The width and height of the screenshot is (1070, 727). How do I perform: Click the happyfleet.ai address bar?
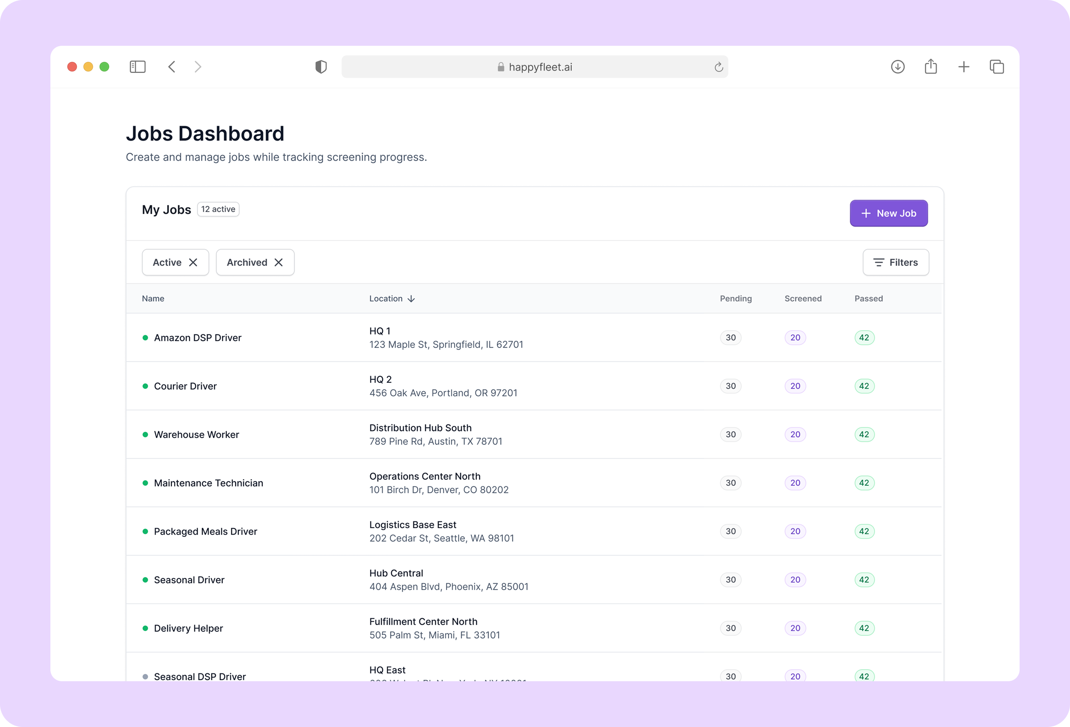[x=534, y=67]
